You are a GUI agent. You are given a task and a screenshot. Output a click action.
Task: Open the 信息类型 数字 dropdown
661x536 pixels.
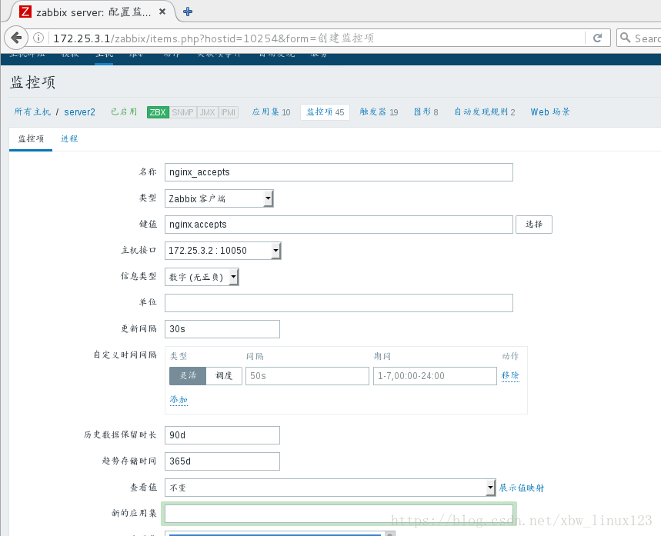(x=202, y=277)
